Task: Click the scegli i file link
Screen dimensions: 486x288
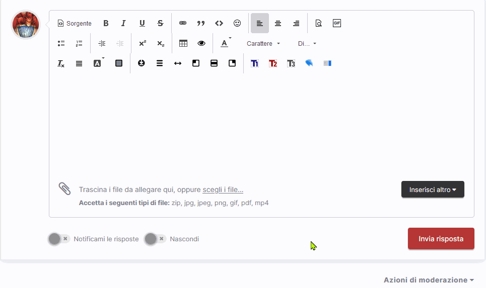Action: tap(223, 189)
